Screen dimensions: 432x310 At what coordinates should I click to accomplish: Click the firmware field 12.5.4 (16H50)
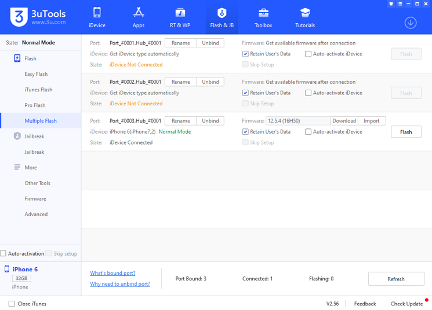point(298,121)
